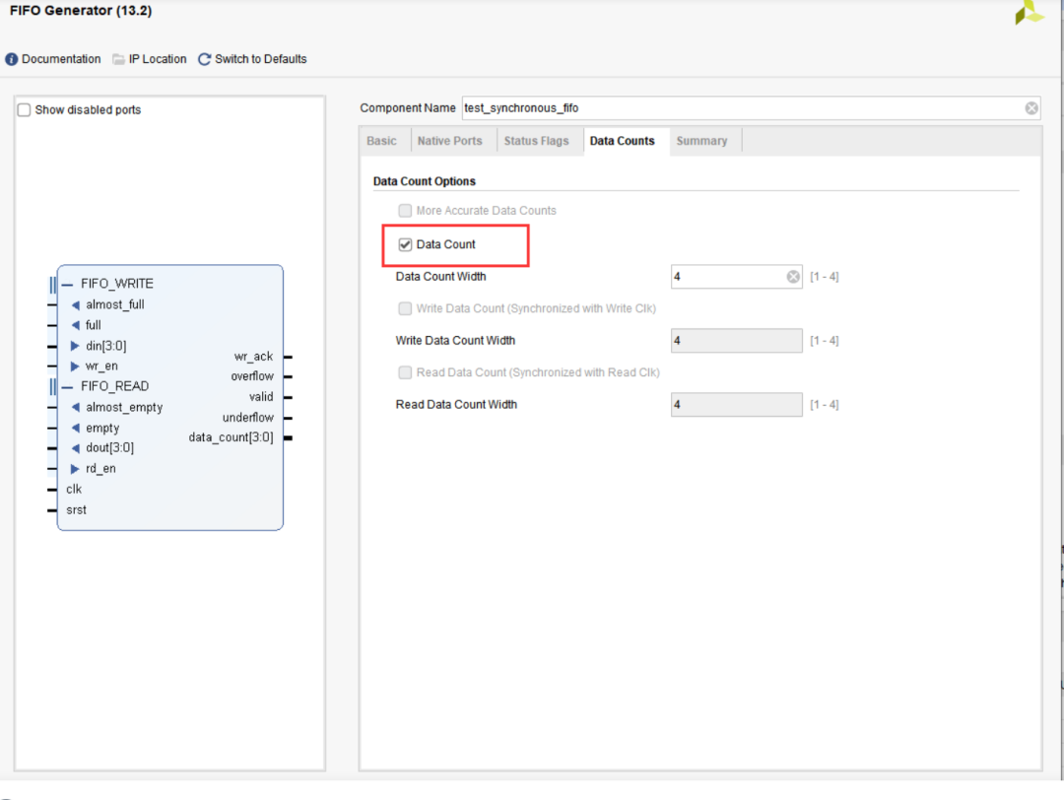Clear the Data Count Width value icon

pos(793,277)
